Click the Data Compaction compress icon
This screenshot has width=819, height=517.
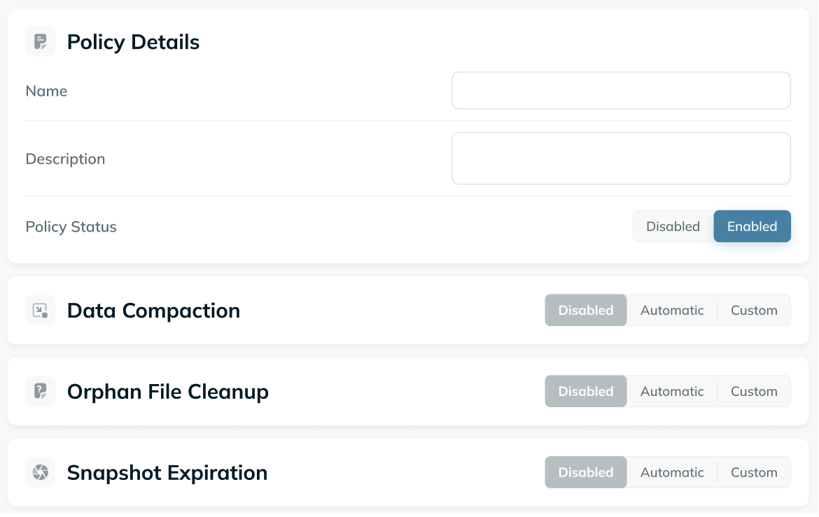point(40,310)
